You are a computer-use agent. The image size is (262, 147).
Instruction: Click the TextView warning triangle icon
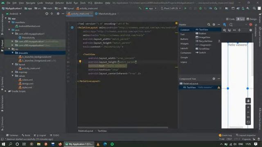(219, 87)
